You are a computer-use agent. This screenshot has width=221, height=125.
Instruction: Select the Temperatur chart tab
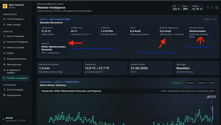pyautogui.click(x=177, y=83)
